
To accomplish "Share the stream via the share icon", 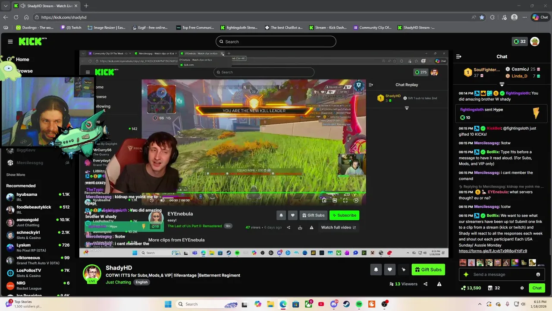I will tap(426, 284).
